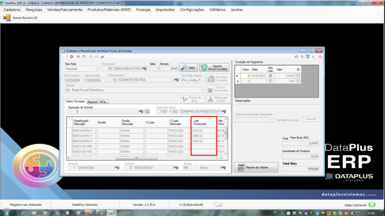The height and width of the screenshot is (216, 385).
Task: Open the Pesquisas menu
Action: click(34, 10)
